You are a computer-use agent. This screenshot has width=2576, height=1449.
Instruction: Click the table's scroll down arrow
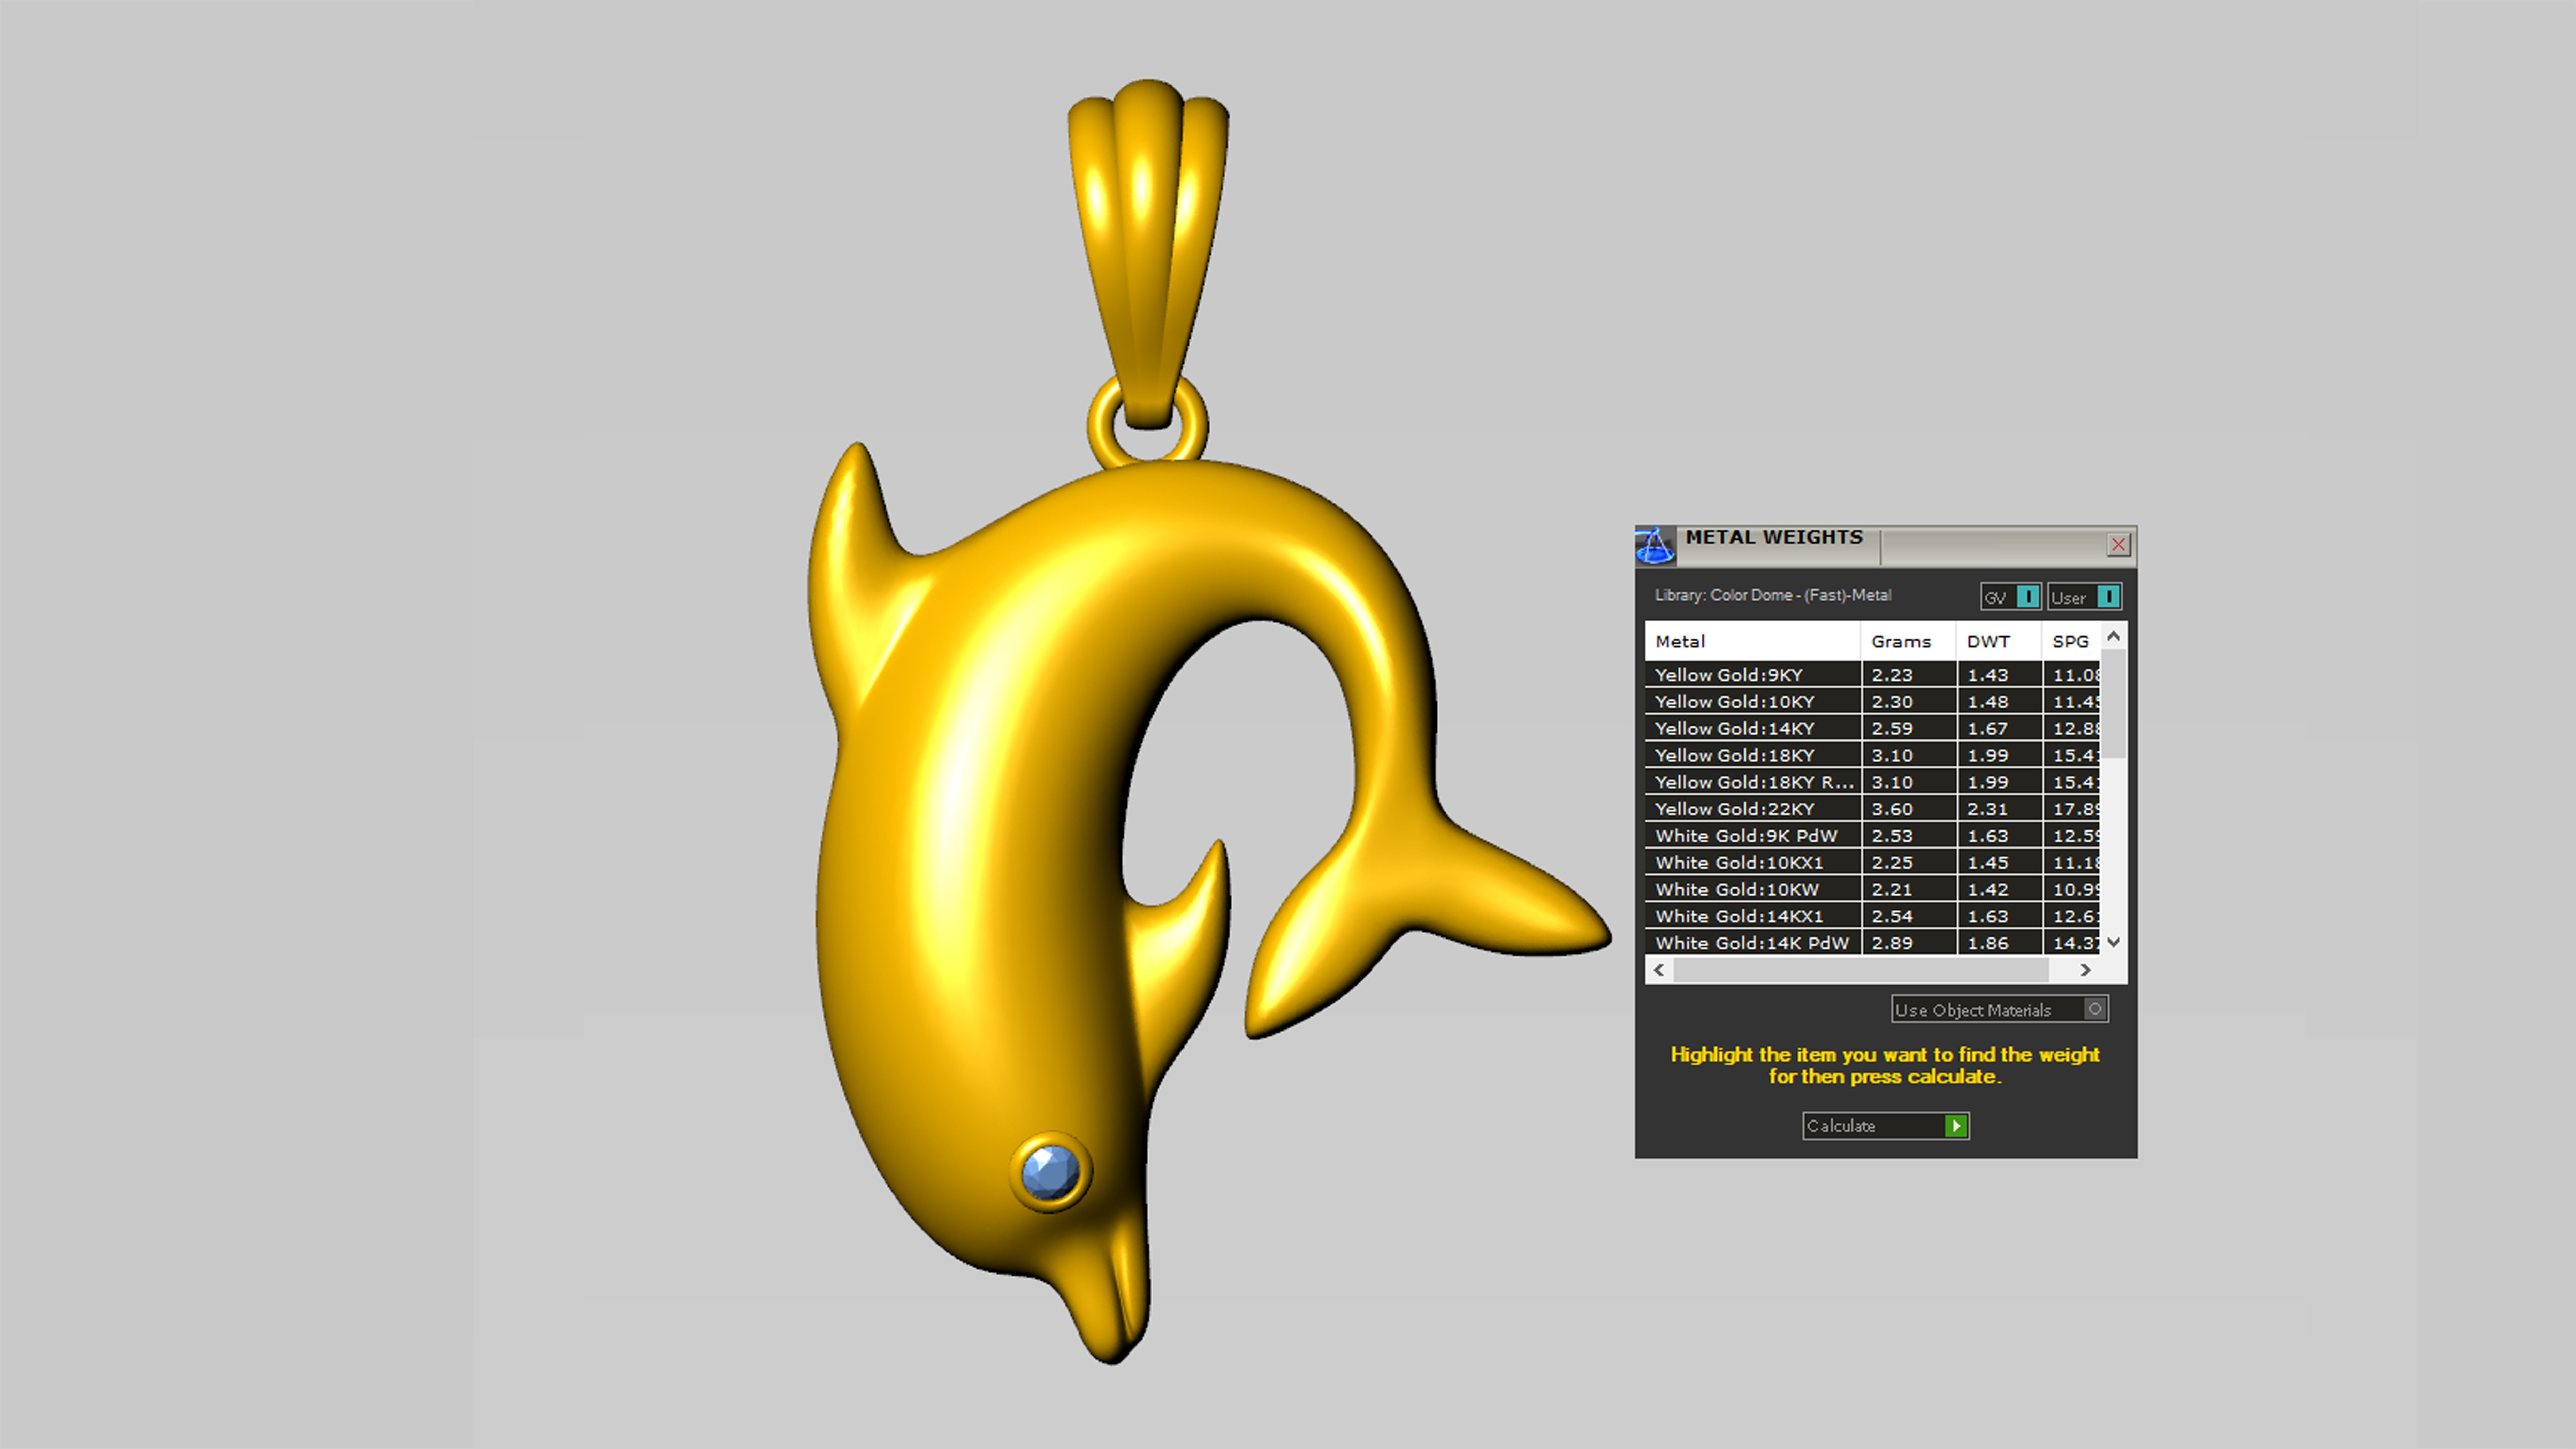(2113, 942)
